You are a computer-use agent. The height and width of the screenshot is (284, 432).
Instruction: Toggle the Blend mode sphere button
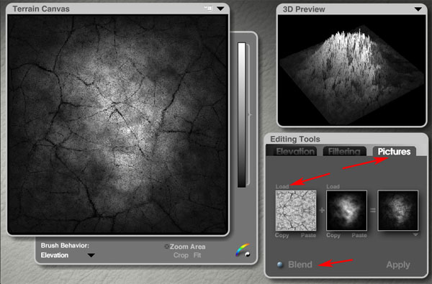point(279,265)
